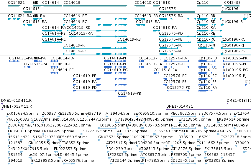
Task: Open protein CG14619-PD
Action: click(x=85, y=88)
